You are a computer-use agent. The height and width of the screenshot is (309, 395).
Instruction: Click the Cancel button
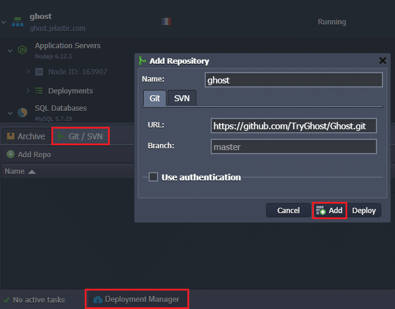(288, 210)
